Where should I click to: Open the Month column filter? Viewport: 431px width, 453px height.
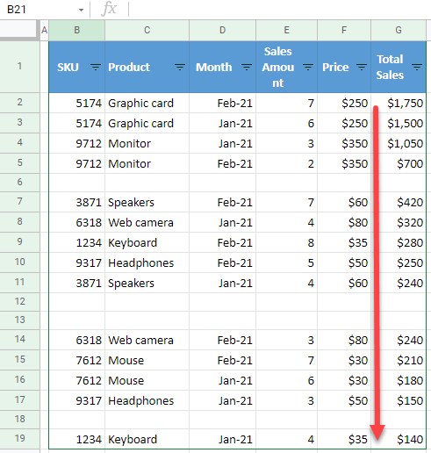[247, 68]
